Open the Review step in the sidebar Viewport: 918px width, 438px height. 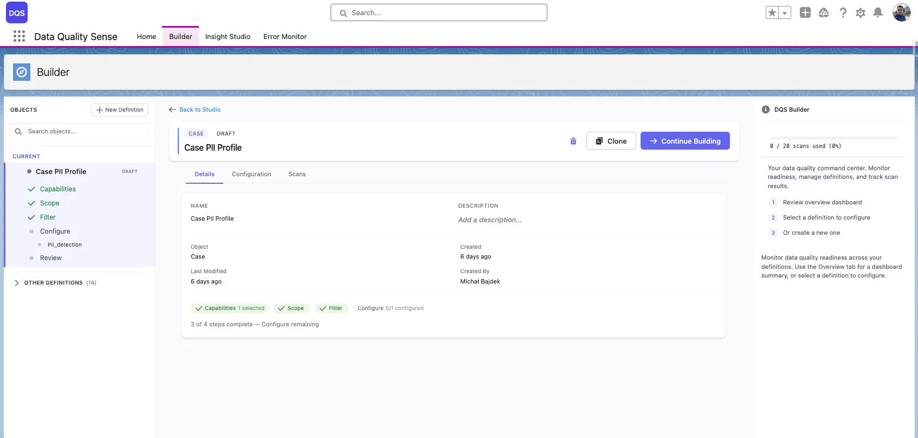(51, 258)
